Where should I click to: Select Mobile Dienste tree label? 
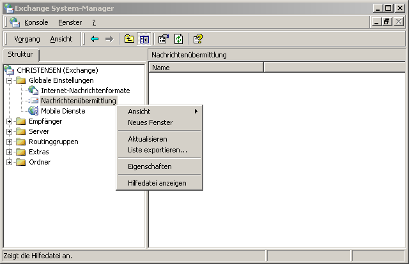click(63, 111)
